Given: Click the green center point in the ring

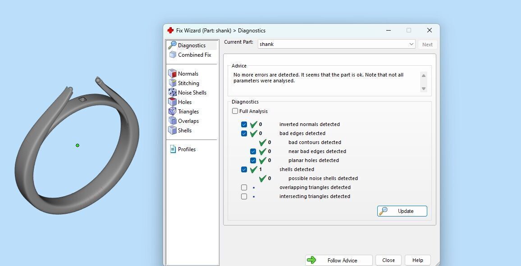Looking at the screenshot, I should click(78, 145).
